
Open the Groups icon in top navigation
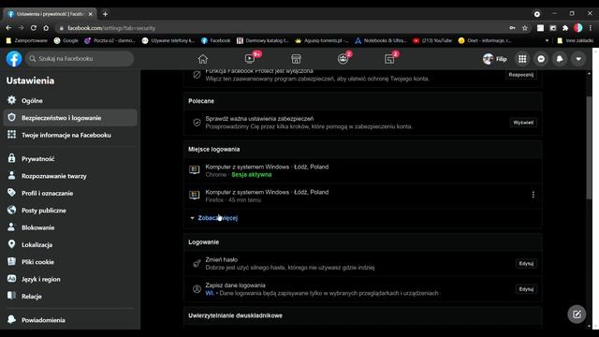coord(343,59)
